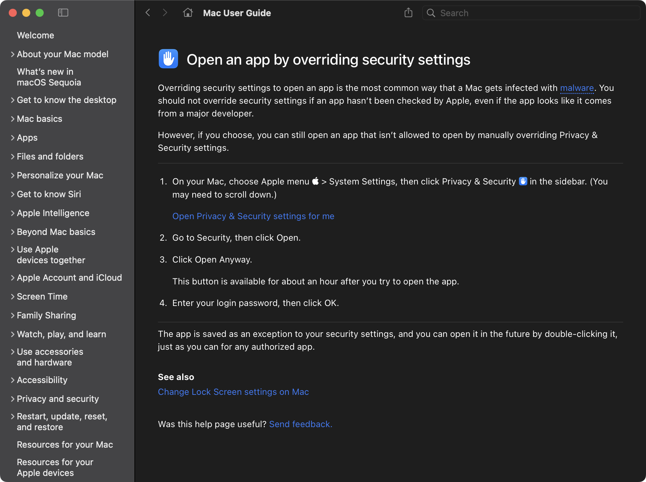
Task: Click the malware glossary link
Action: (577, 88)
